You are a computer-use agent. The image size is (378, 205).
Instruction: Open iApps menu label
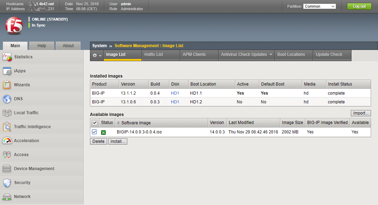click(x=20, y=71)
